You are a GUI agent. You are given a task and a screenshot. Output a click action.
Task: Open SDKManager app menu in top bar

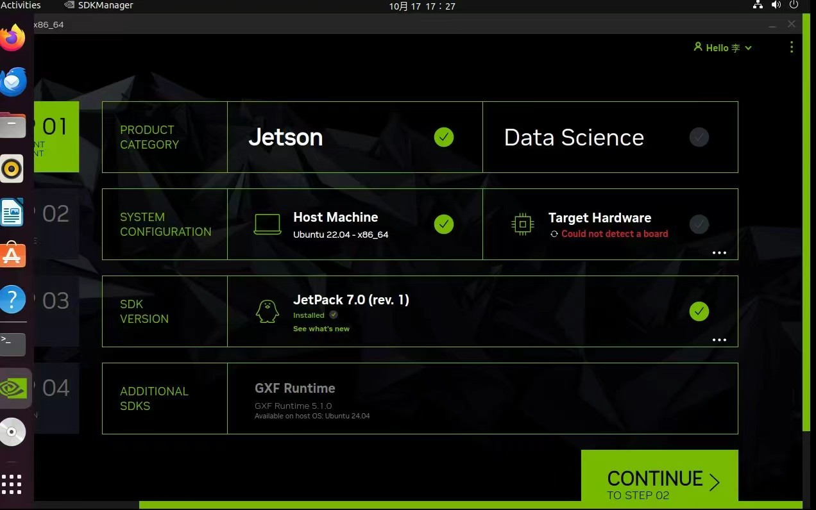click(x=99, y=5)
